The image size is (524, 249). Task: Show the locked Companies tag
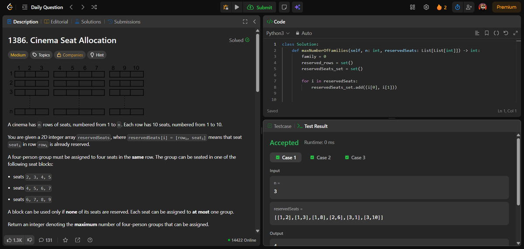[70, 55]
